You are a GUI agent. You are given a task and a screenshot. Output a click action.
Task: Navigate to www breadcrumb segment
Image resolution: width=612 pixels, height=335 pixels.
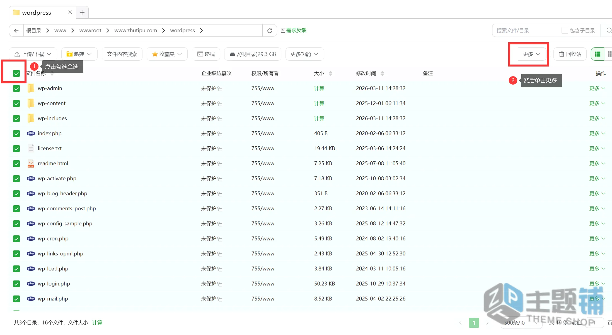(60, 31)
